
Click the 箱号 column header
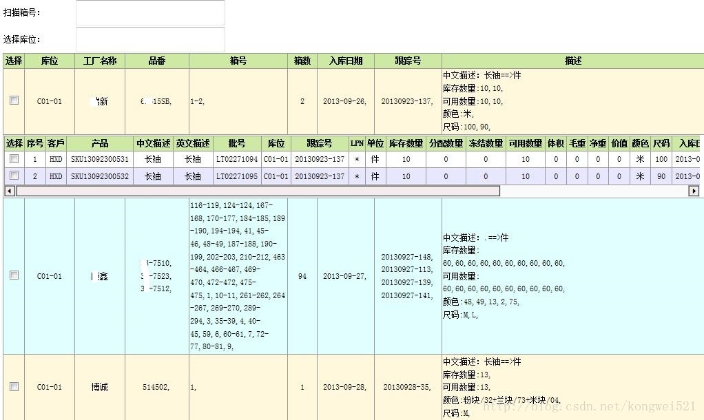pos(238,61)
